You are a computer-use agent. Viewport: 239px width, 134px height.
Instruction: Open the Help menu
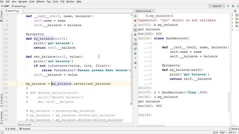79,1
